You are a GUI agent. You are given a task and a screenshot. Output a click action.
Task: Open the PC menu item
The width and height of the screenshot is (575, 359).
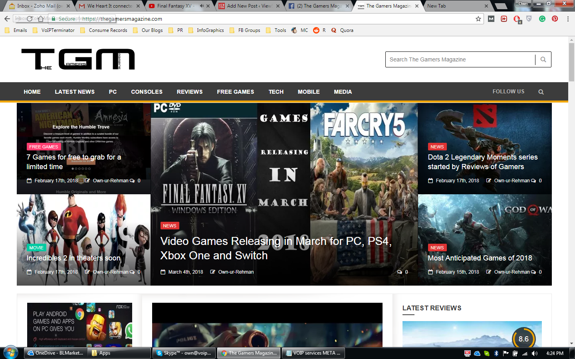click(113, 92)
